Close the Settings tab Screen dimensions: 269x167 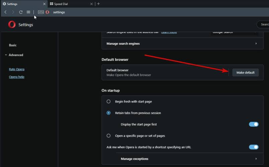tap(44, 4)
